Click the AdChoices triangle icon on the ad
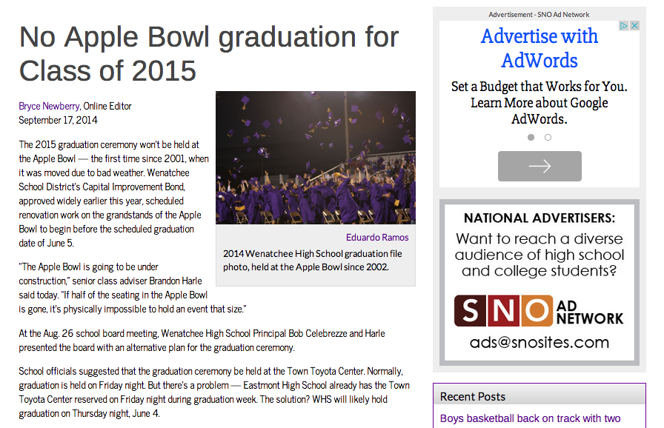The width and height of the screenshot is (664, 428). [624, 26]
